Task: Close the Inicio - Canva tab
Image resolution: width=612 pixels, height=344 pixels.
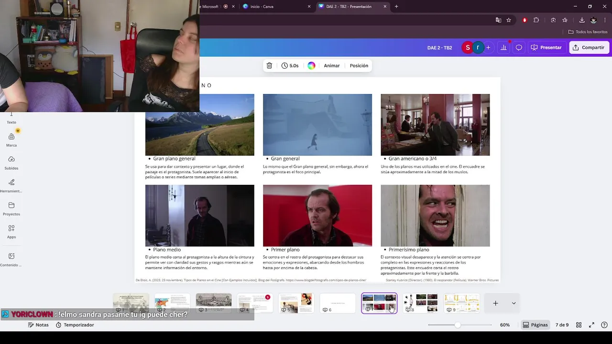Action: click(x=309, y=7)
